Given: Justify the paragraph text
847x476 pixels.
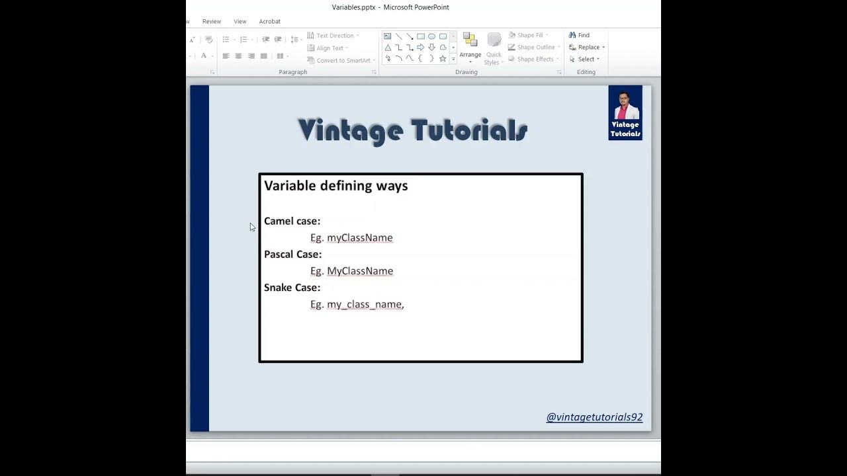Looking at the screenshot, I should pos(263,56).
